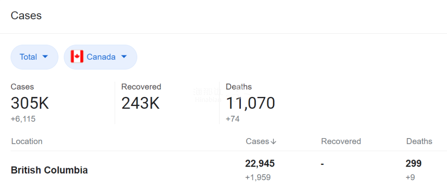Select the British Columbia row name

point(49,170)
